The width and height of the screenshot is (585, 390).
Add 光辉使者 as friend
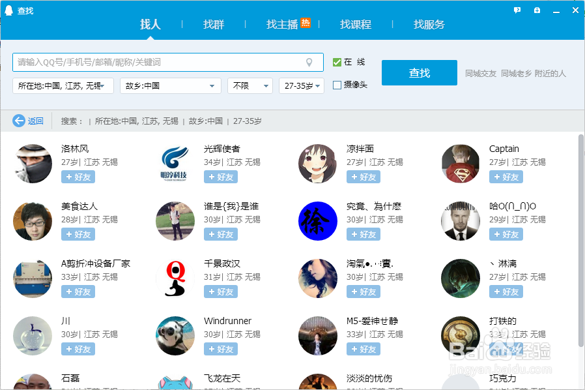click(x=220, y=177)
